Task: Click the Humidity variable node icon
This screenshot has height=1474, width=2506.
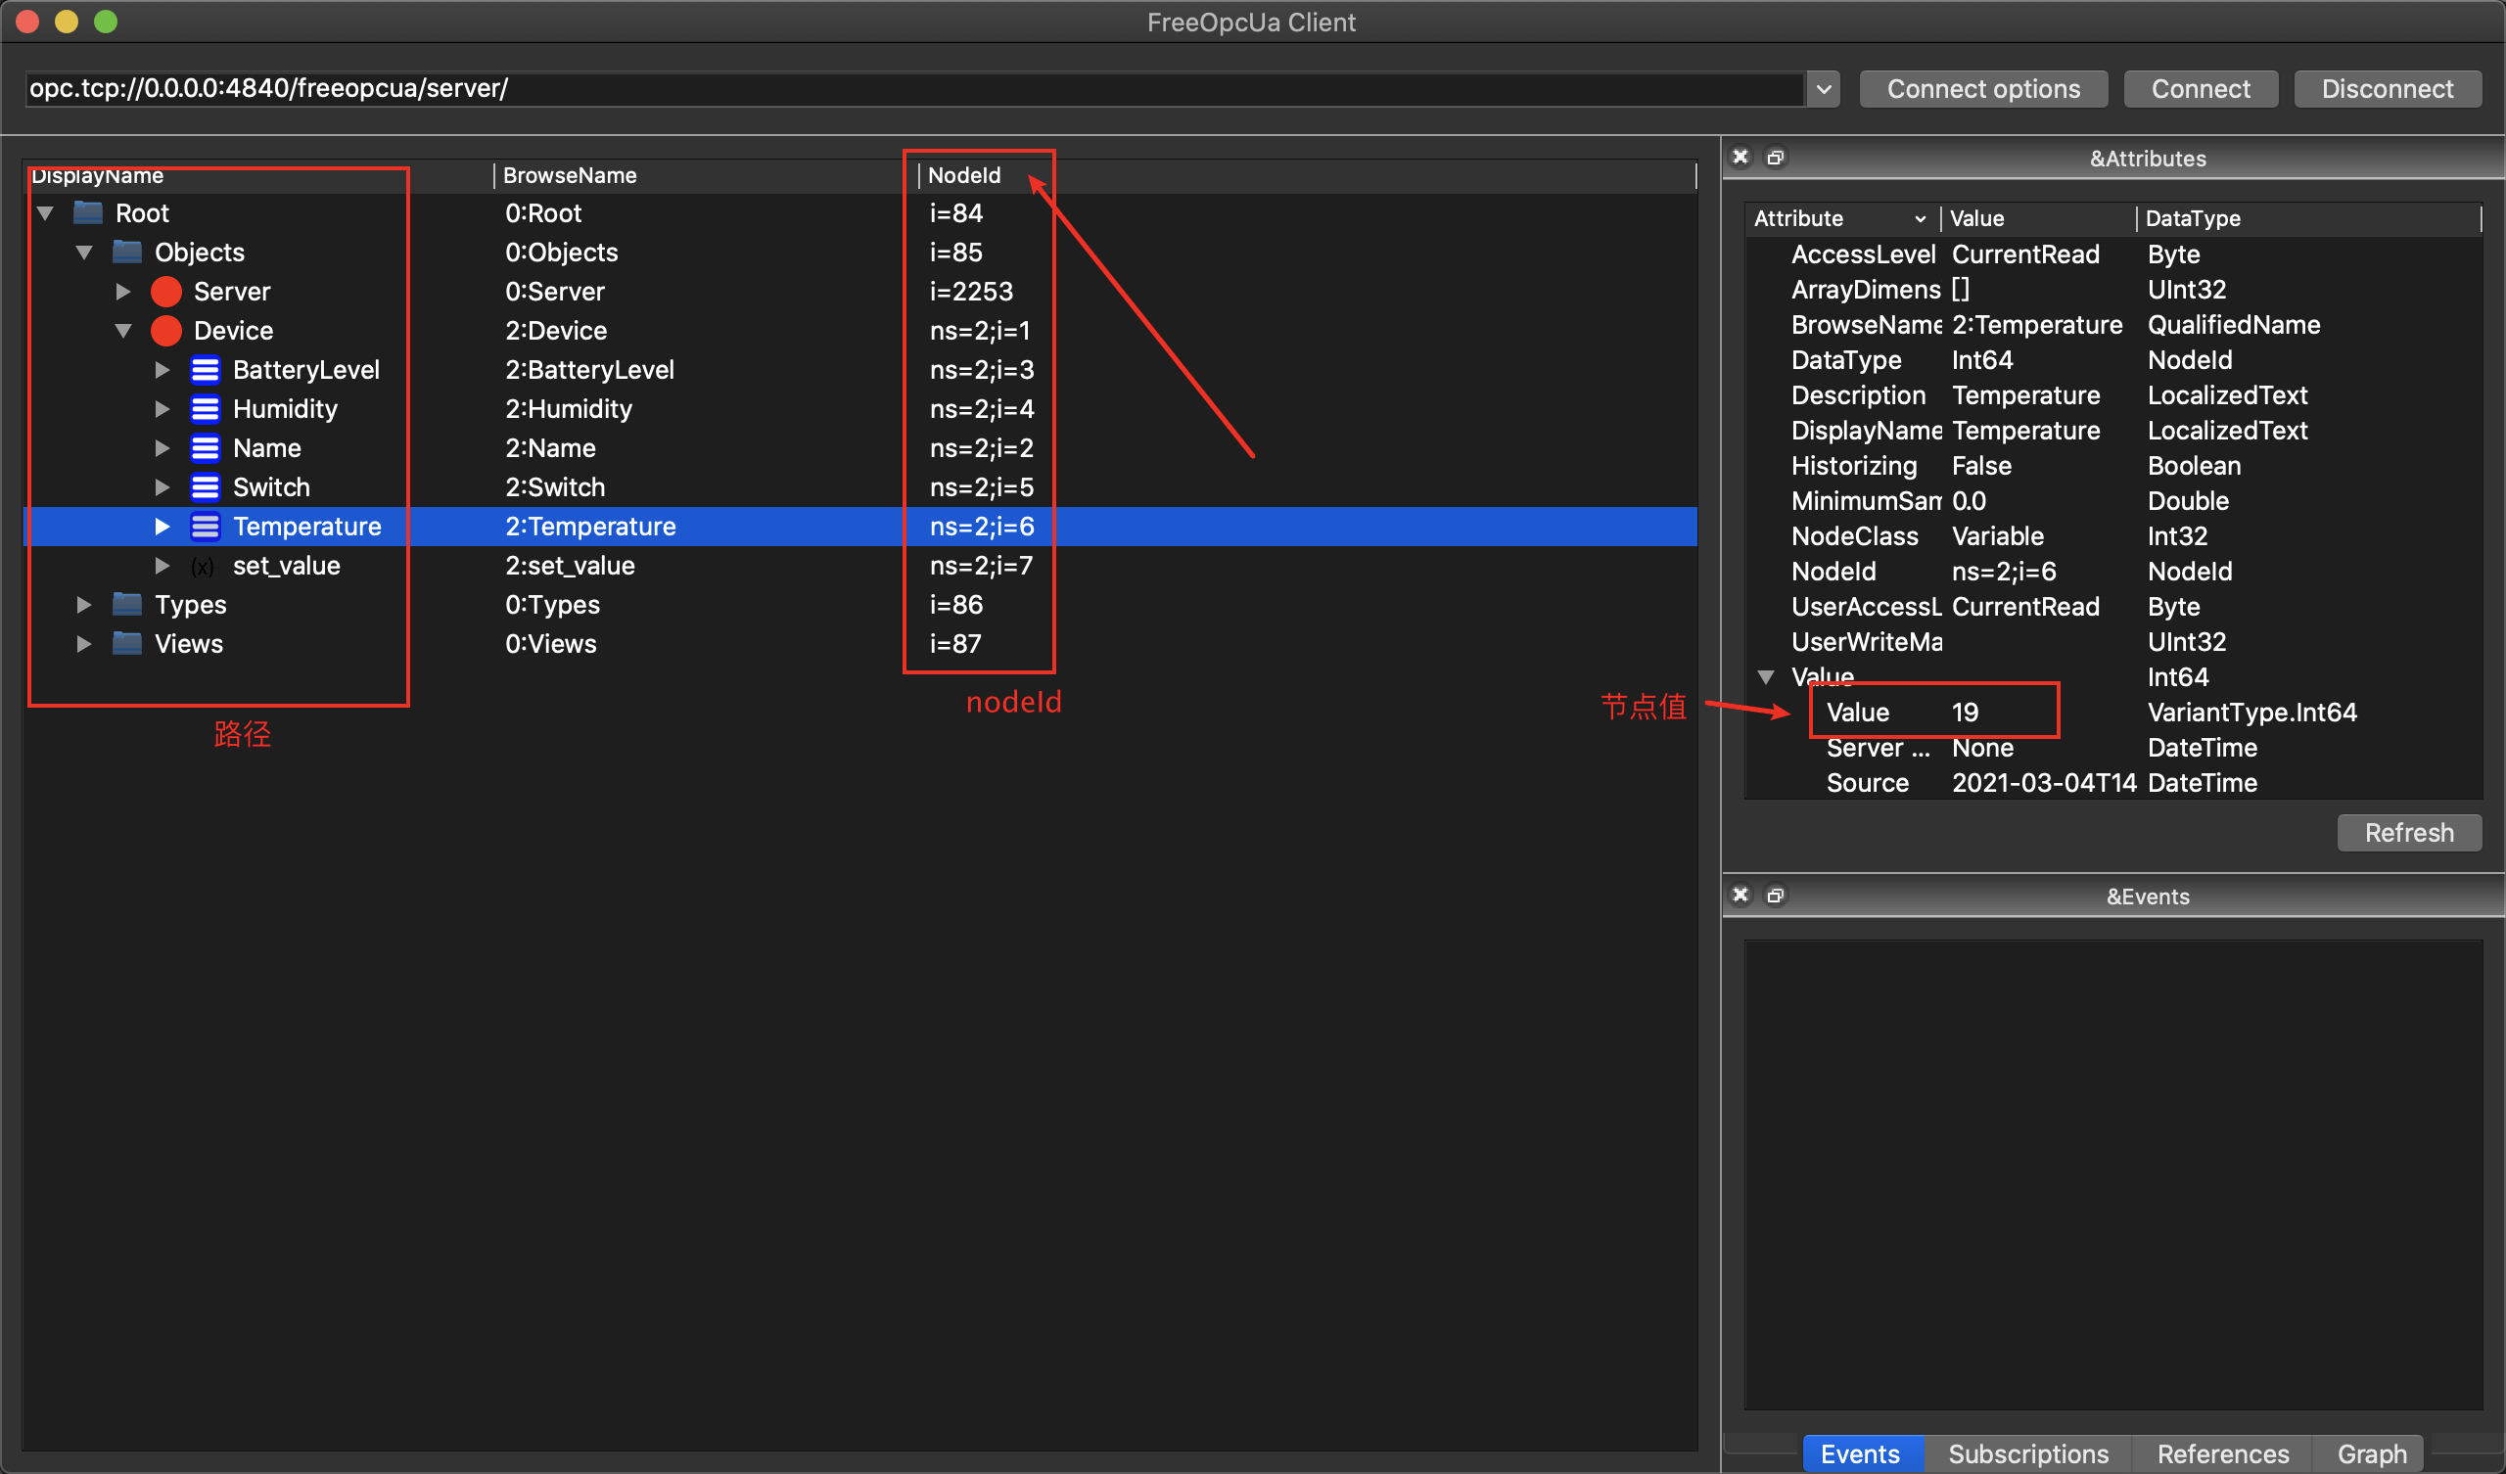Action: pyautogui.click(x=205, y=409)
